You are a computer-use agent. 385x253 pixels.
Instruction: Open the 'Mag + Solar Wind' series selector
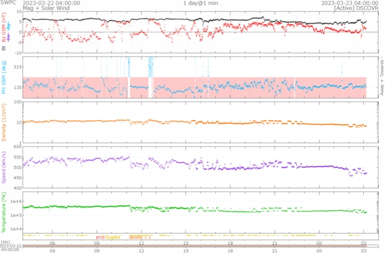(46, 8)
